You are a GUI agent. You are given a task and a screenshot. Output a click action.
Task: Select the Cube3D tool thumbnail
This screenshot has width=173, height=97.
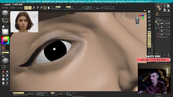(x=168, y=6)
